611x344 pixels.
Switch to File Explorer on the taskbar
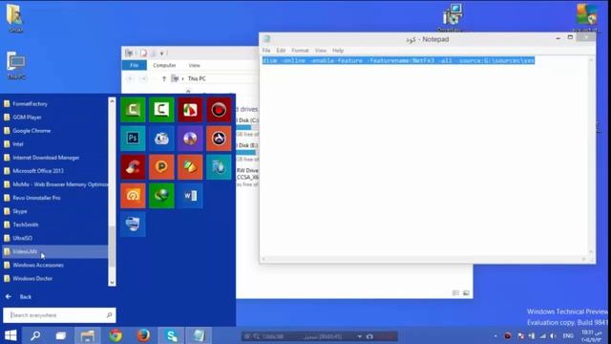point(88,335)
